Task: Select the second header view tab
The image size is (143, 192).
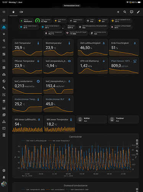Action: (x=21, y=12)
